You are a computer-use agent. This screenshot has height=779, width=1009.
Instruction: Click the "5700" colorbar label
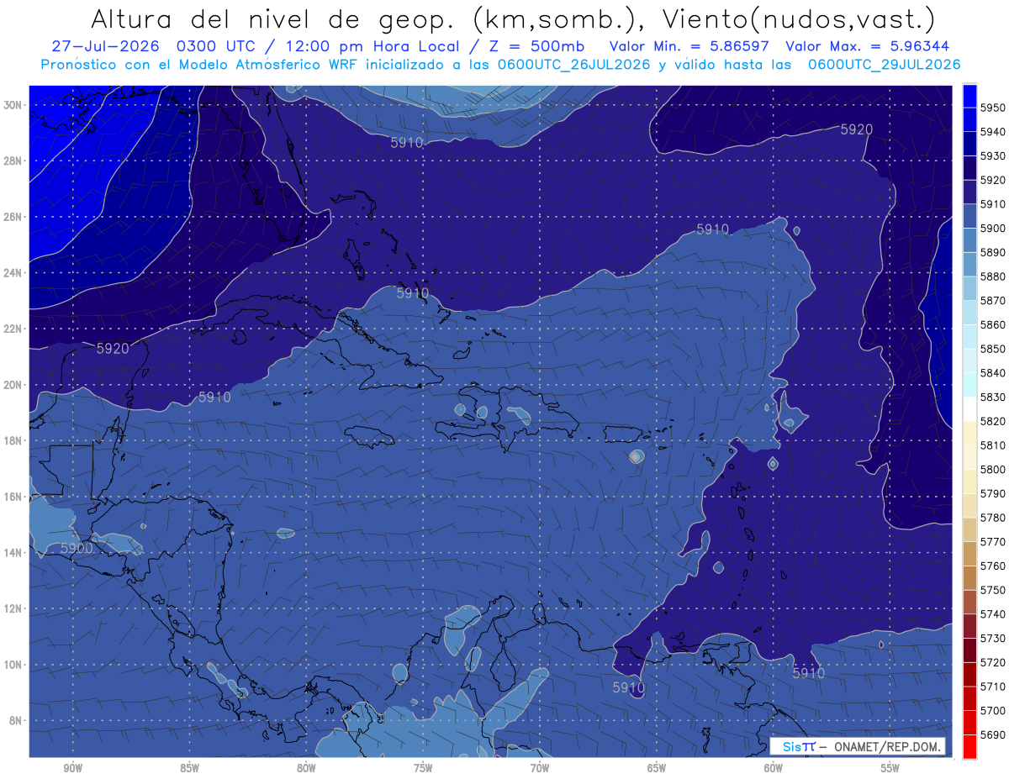993,710
